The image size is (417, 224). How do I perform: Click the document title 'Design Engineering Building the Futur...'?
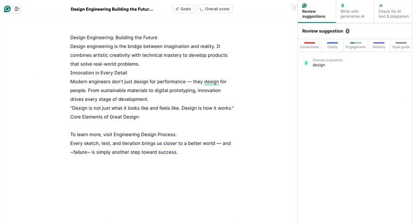112,9
